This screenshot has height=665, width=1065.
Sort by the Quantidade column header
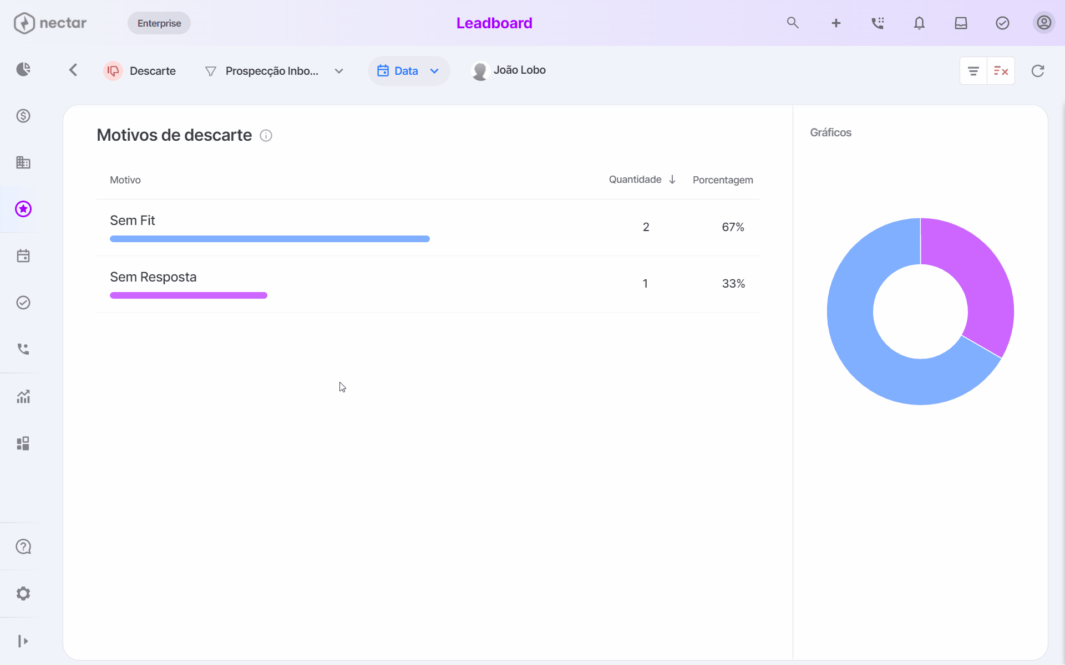point(635,180)
